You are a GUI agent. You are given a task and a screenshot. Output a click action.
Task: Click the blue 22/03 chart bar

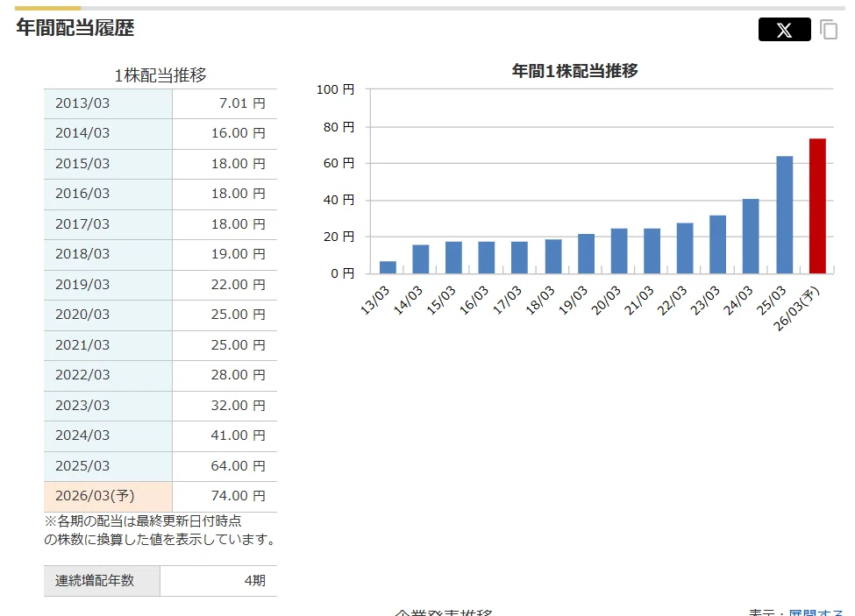pyautogui.click(x=685, y=248)
